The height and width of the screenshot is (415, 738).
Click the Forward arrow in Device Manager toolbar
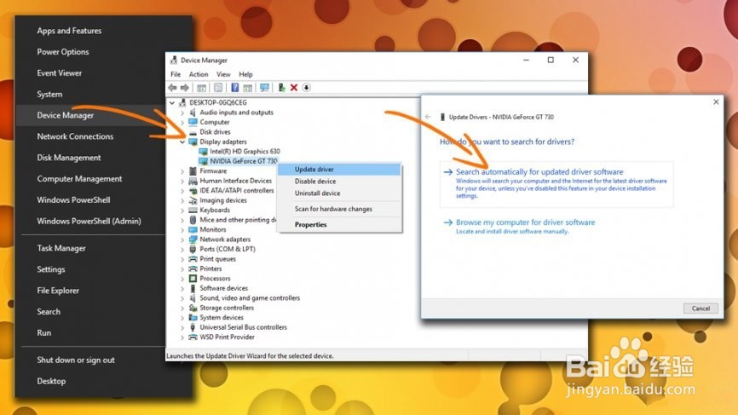point(184,88)
